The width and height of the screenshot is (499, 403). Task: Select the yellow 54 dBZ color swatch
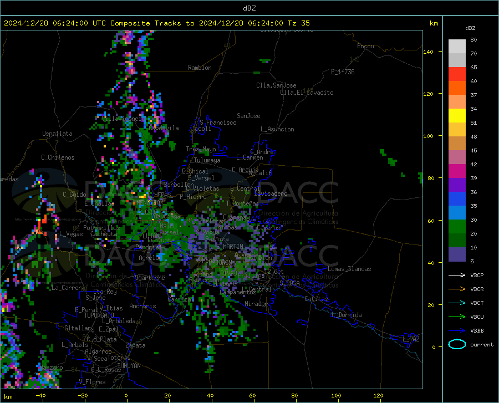(457, 116)
